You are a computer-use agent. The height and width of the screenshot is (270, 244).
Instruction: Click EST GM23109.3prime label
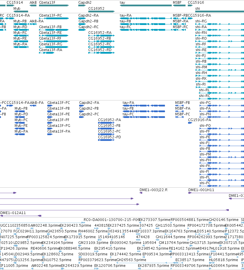[93, 243]
